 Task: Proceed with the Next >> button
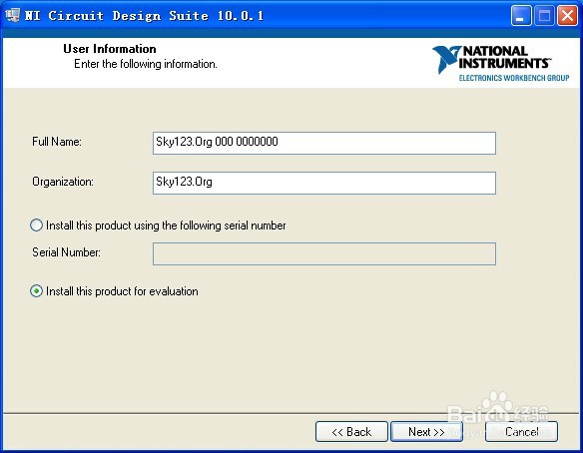click(426, 432)
